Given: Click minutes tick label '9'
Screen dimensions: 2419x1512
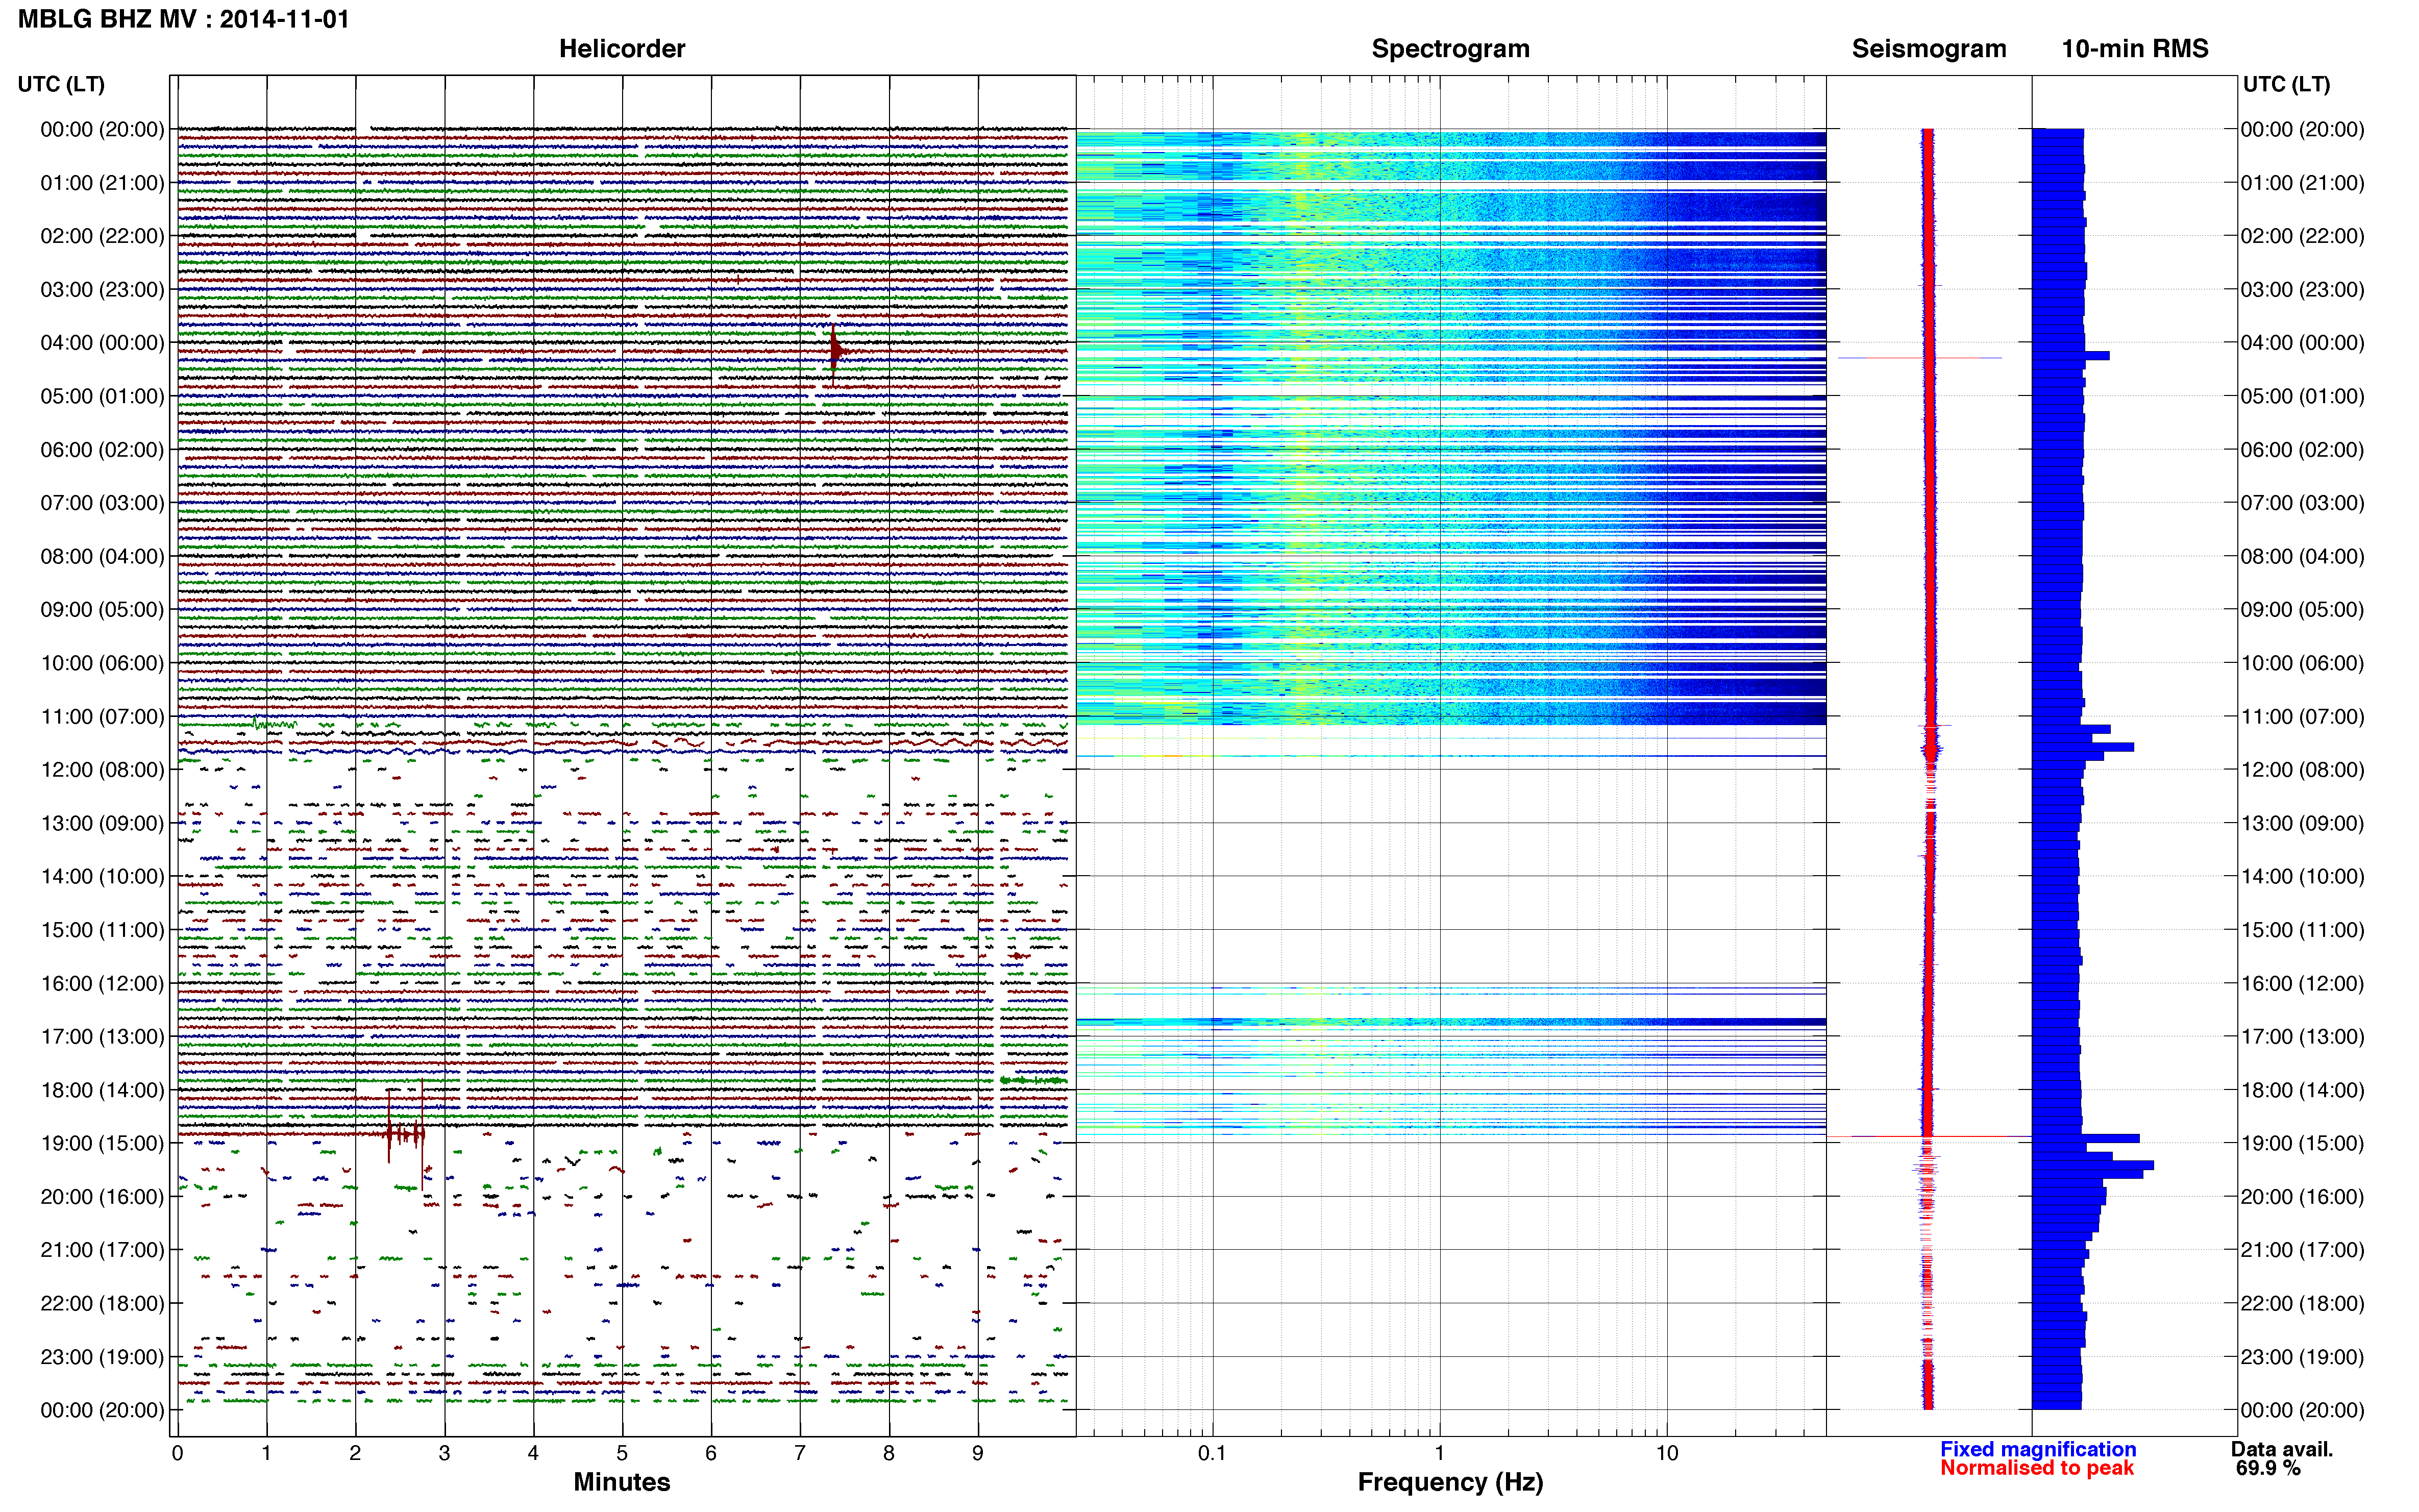Looking at the screenshot, I should coord(978,1453).
